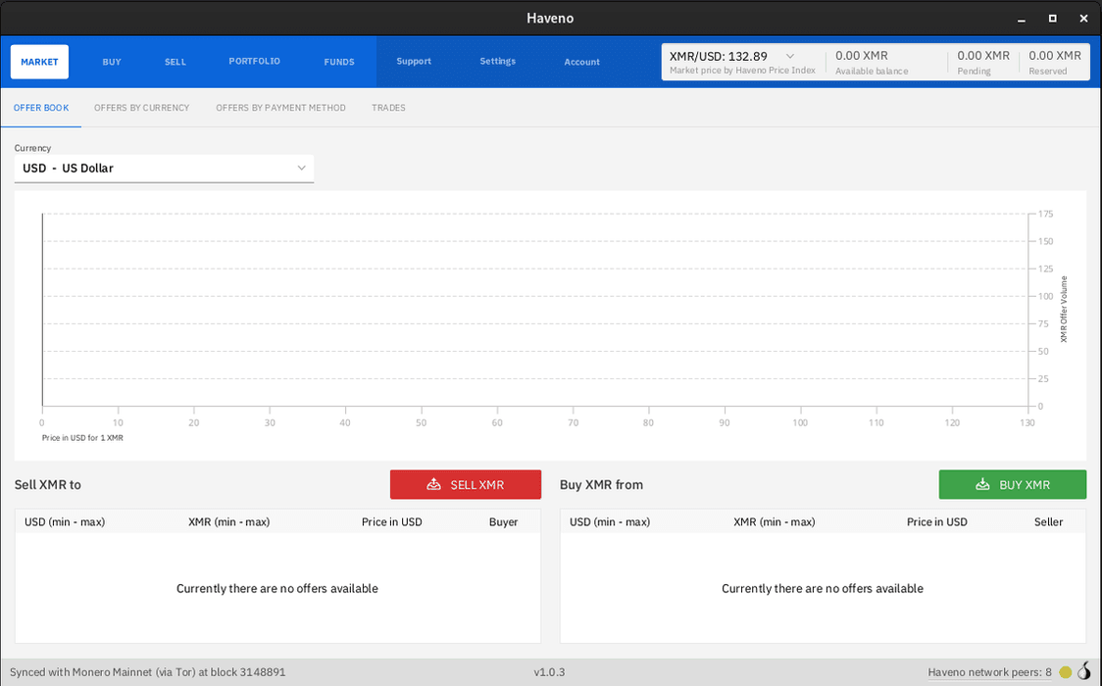Sort by the Seller column header

tap(1049, 521)
